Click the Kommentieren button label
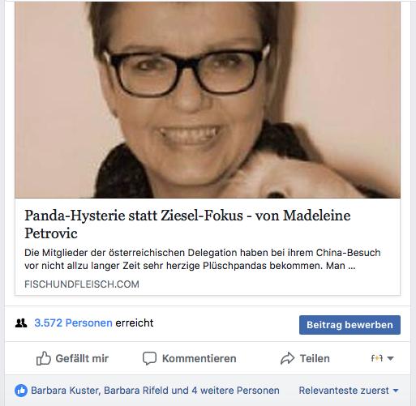Image resolution: width=416 pixels, height=406 pixels. 199,358
